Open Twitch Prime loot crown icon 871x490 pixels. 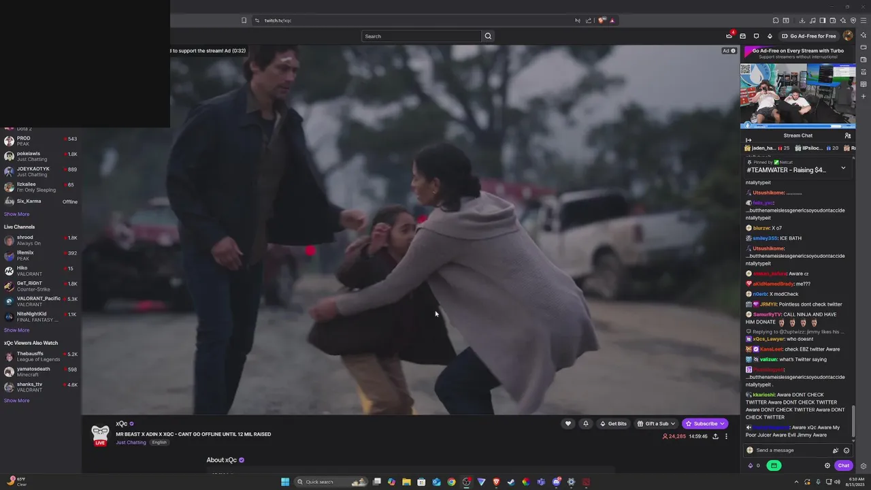[729, 36]
